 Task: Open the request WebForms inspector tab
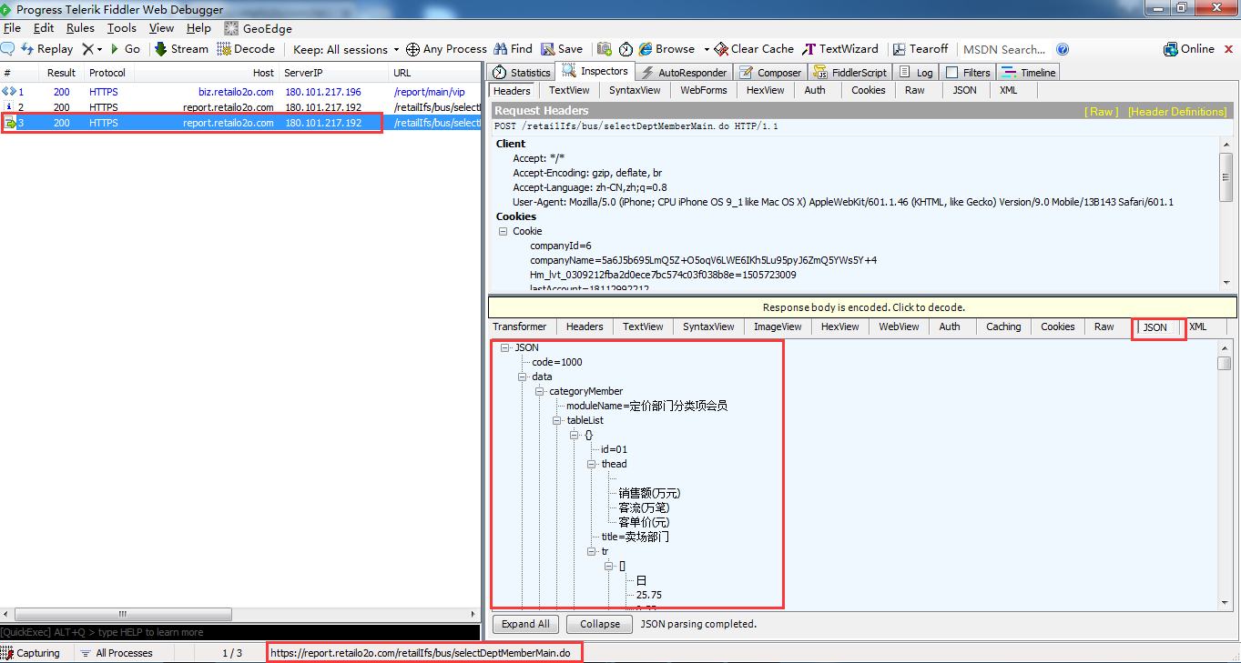tap(704, 90)
